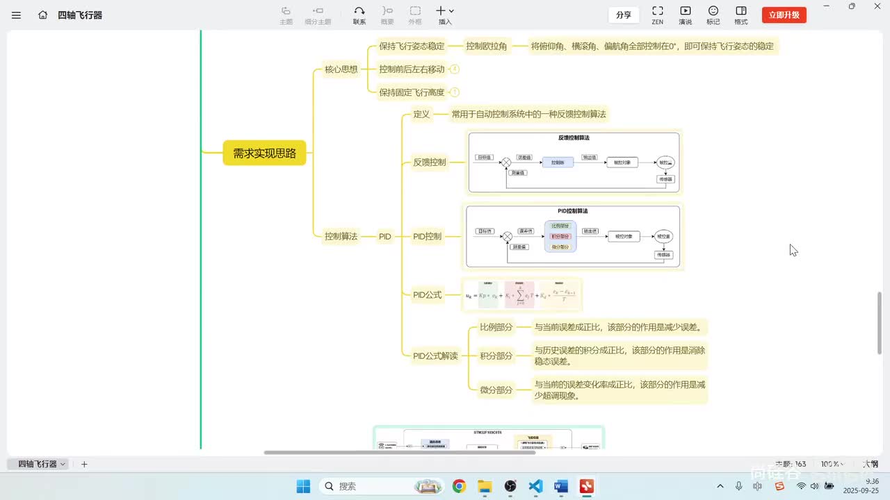The width and height of the screenshot is (890, 500).
Task: Add a subtopic with 细分主题 tool
Action: pos(318,15)
